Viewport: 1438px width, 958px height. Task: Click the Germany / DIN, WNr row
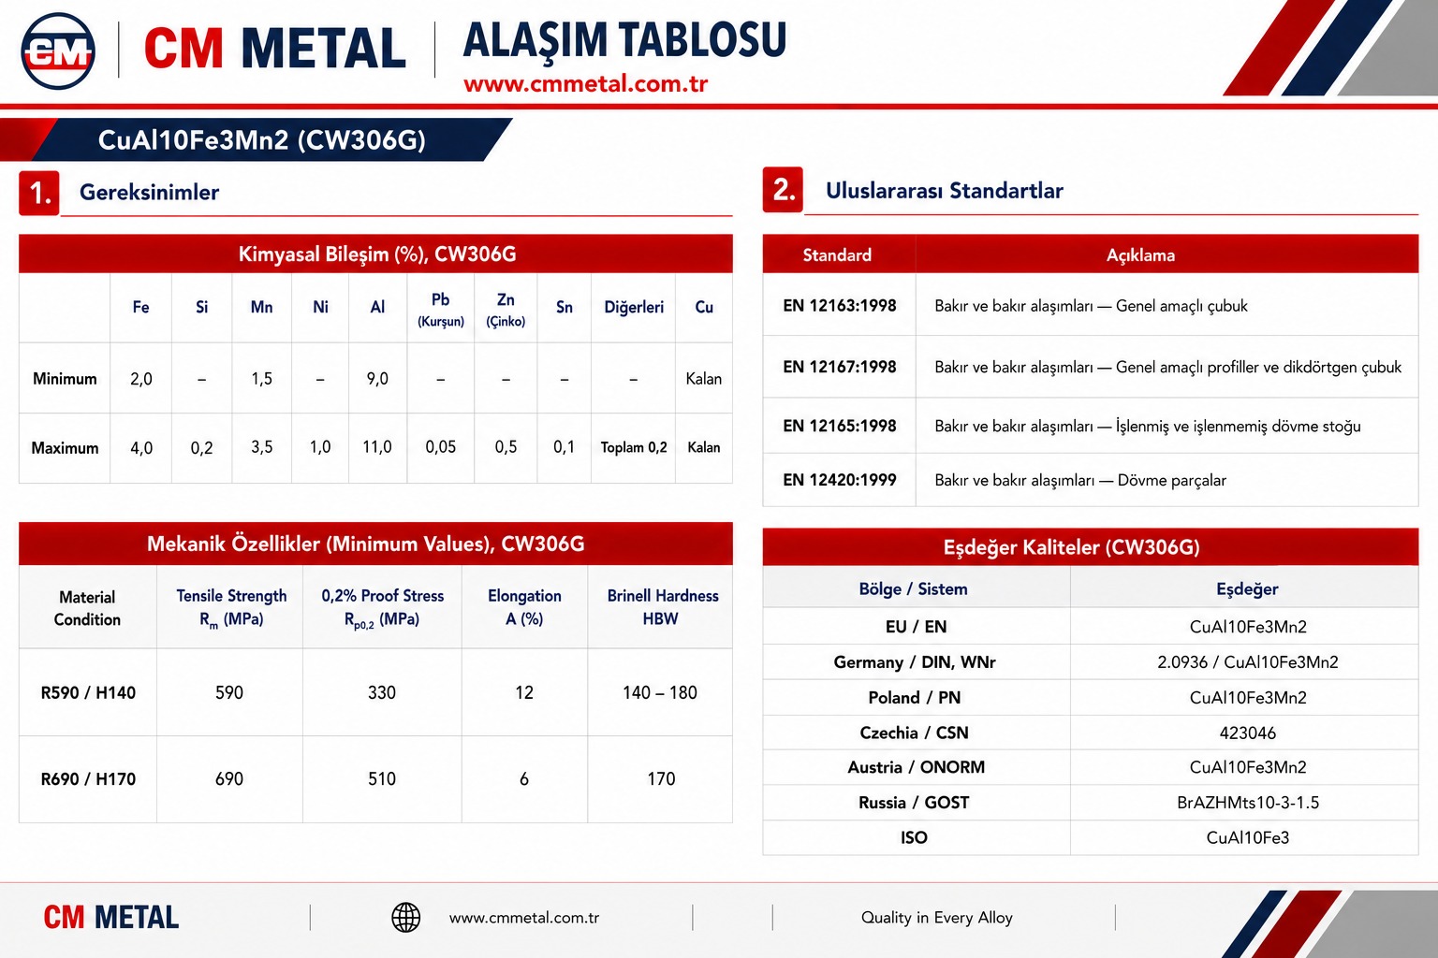tap(1091, 661)
